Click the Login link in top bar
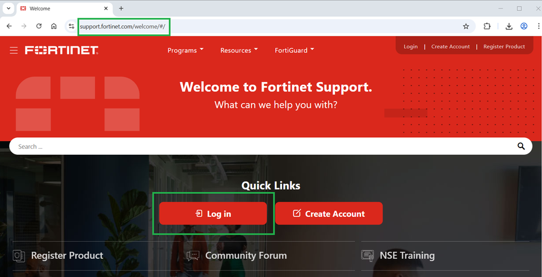 click(x=410, y=46)
